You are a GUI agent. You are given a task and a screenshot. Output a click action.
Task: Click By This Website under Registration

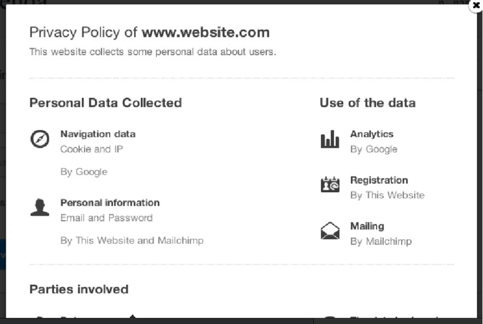pos(387,196)
